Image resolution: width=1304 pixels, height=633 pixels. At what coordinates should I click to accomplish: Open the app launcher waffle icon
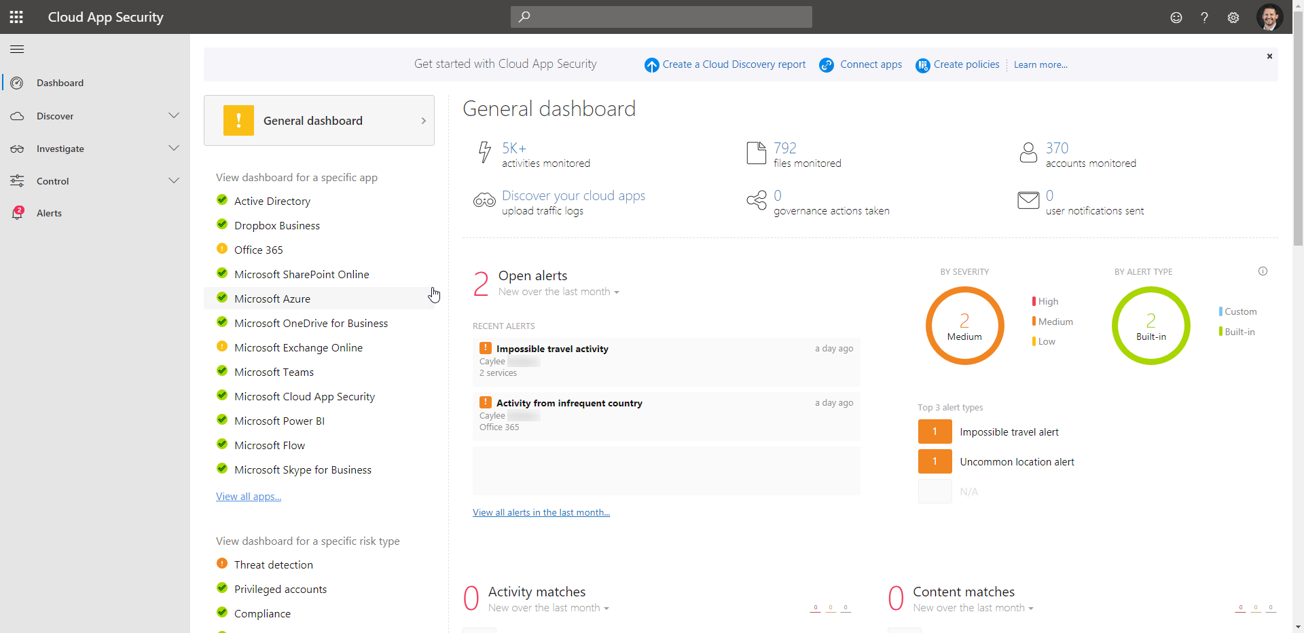click(16, 17)
